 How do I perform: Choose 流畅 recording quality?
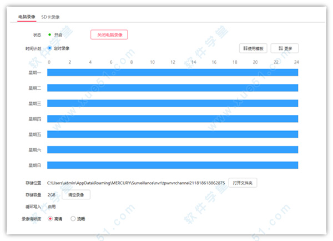73,219
